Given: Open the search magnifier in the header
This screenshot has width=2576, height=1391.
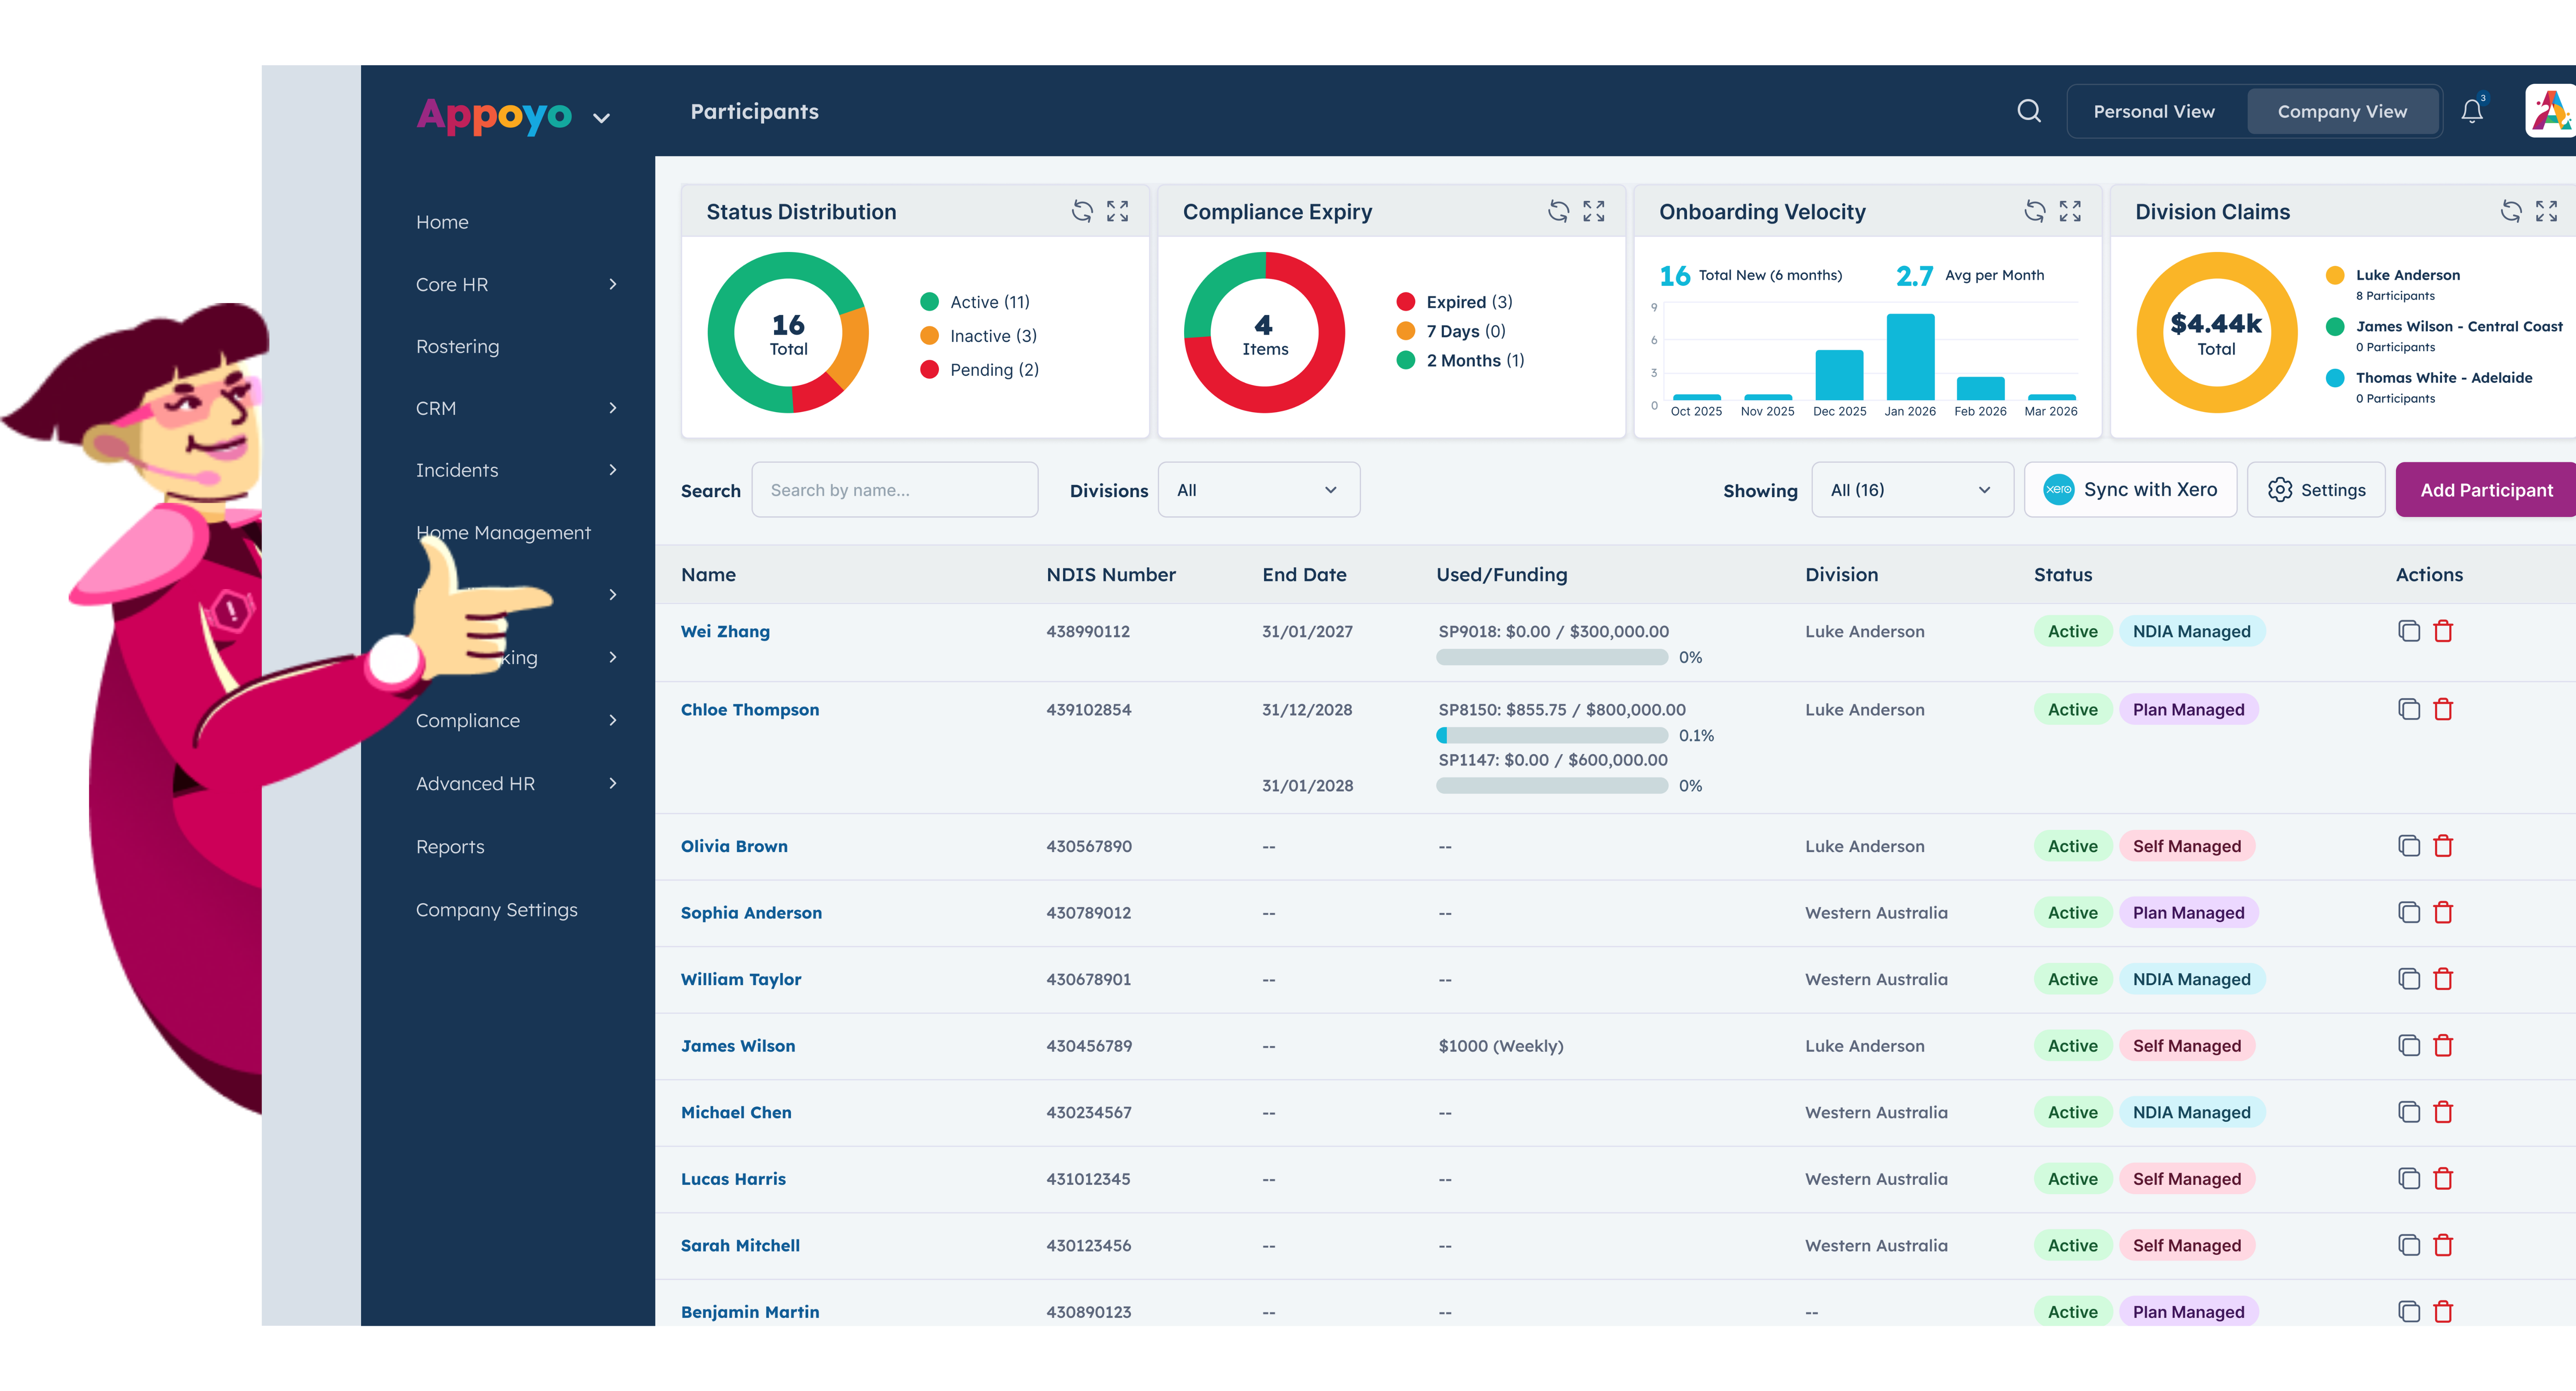Looking at the screenshot, I should [x=2028, y=111].
